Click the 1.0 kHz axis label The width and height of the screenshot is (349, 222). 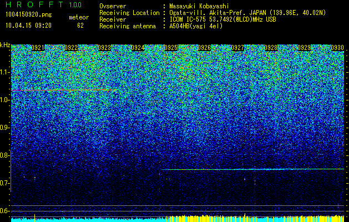tap(5, 100)
